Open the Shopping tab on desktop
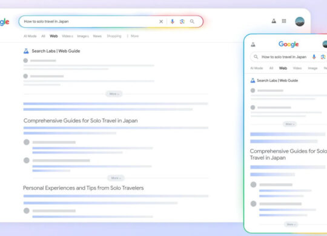Viewport: 327px width, 236px height. point(114,36)
